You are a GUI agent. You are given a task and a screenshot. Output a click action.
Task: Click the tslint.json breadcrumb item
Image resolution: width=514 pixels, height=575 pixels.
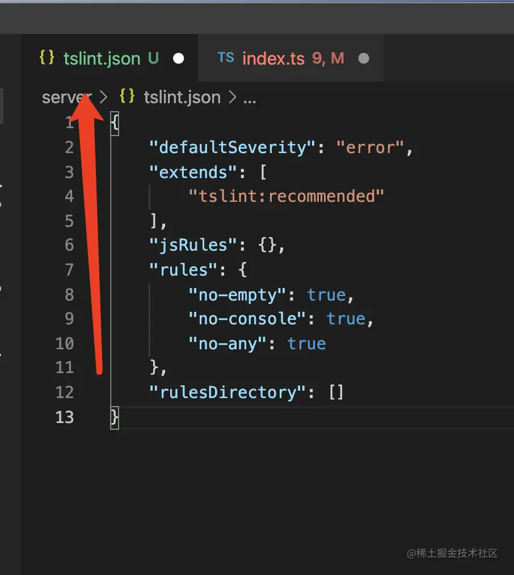click(182, 98)
